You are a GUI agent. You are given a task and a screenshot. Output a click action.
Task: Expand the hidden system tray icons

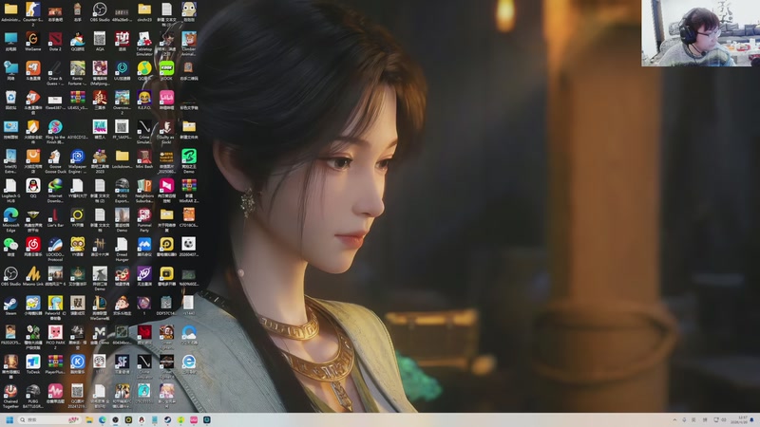[674, 419]
